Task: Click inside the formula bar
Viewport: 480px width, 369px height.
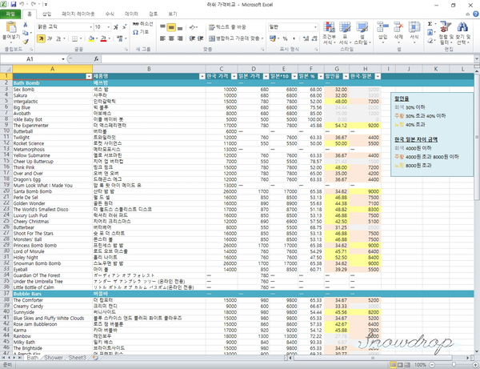Action: (x=287, y=58)
